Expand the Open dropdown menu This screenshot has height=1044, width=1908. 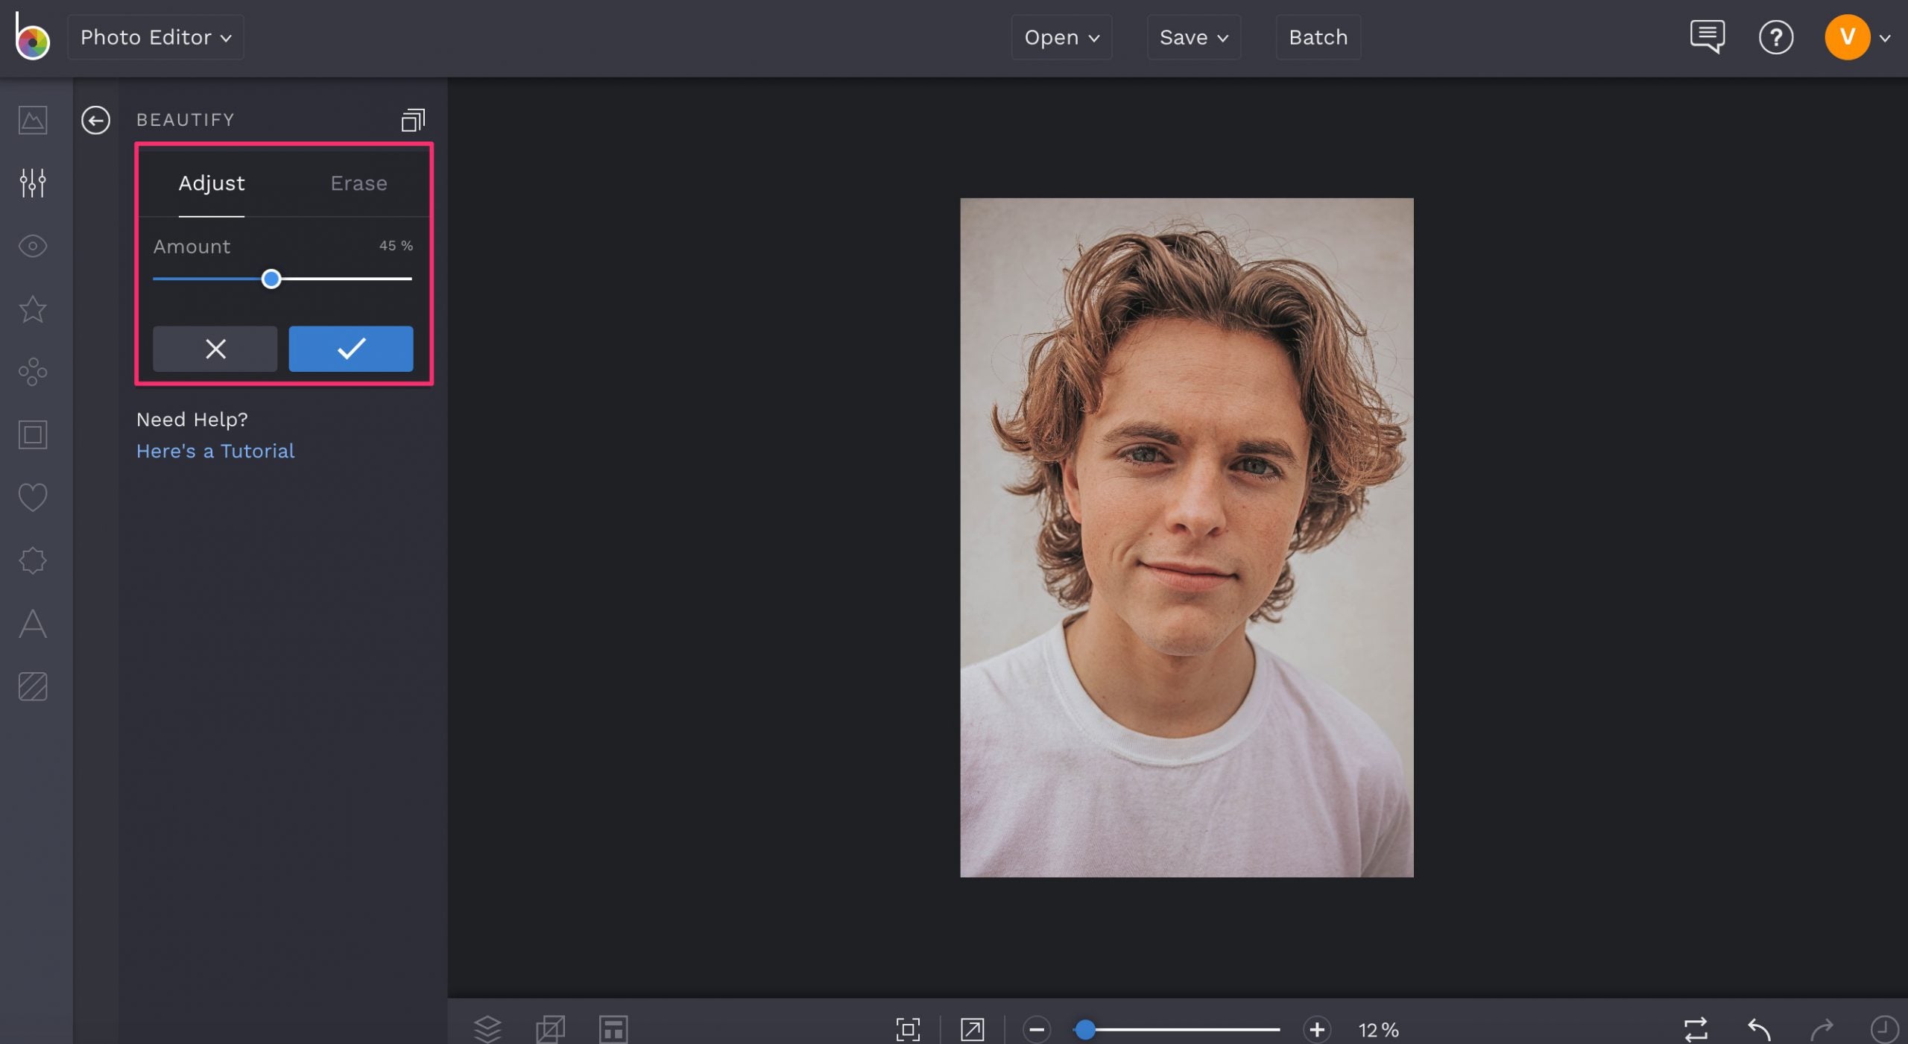(x=1061, y=37)
